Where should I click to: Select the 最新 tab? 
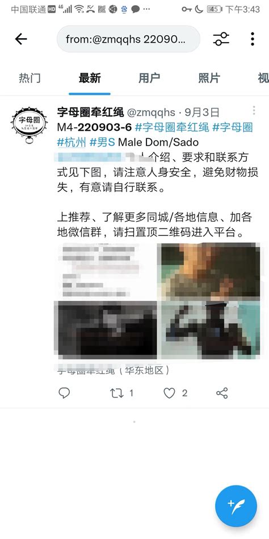pos(90,78)
